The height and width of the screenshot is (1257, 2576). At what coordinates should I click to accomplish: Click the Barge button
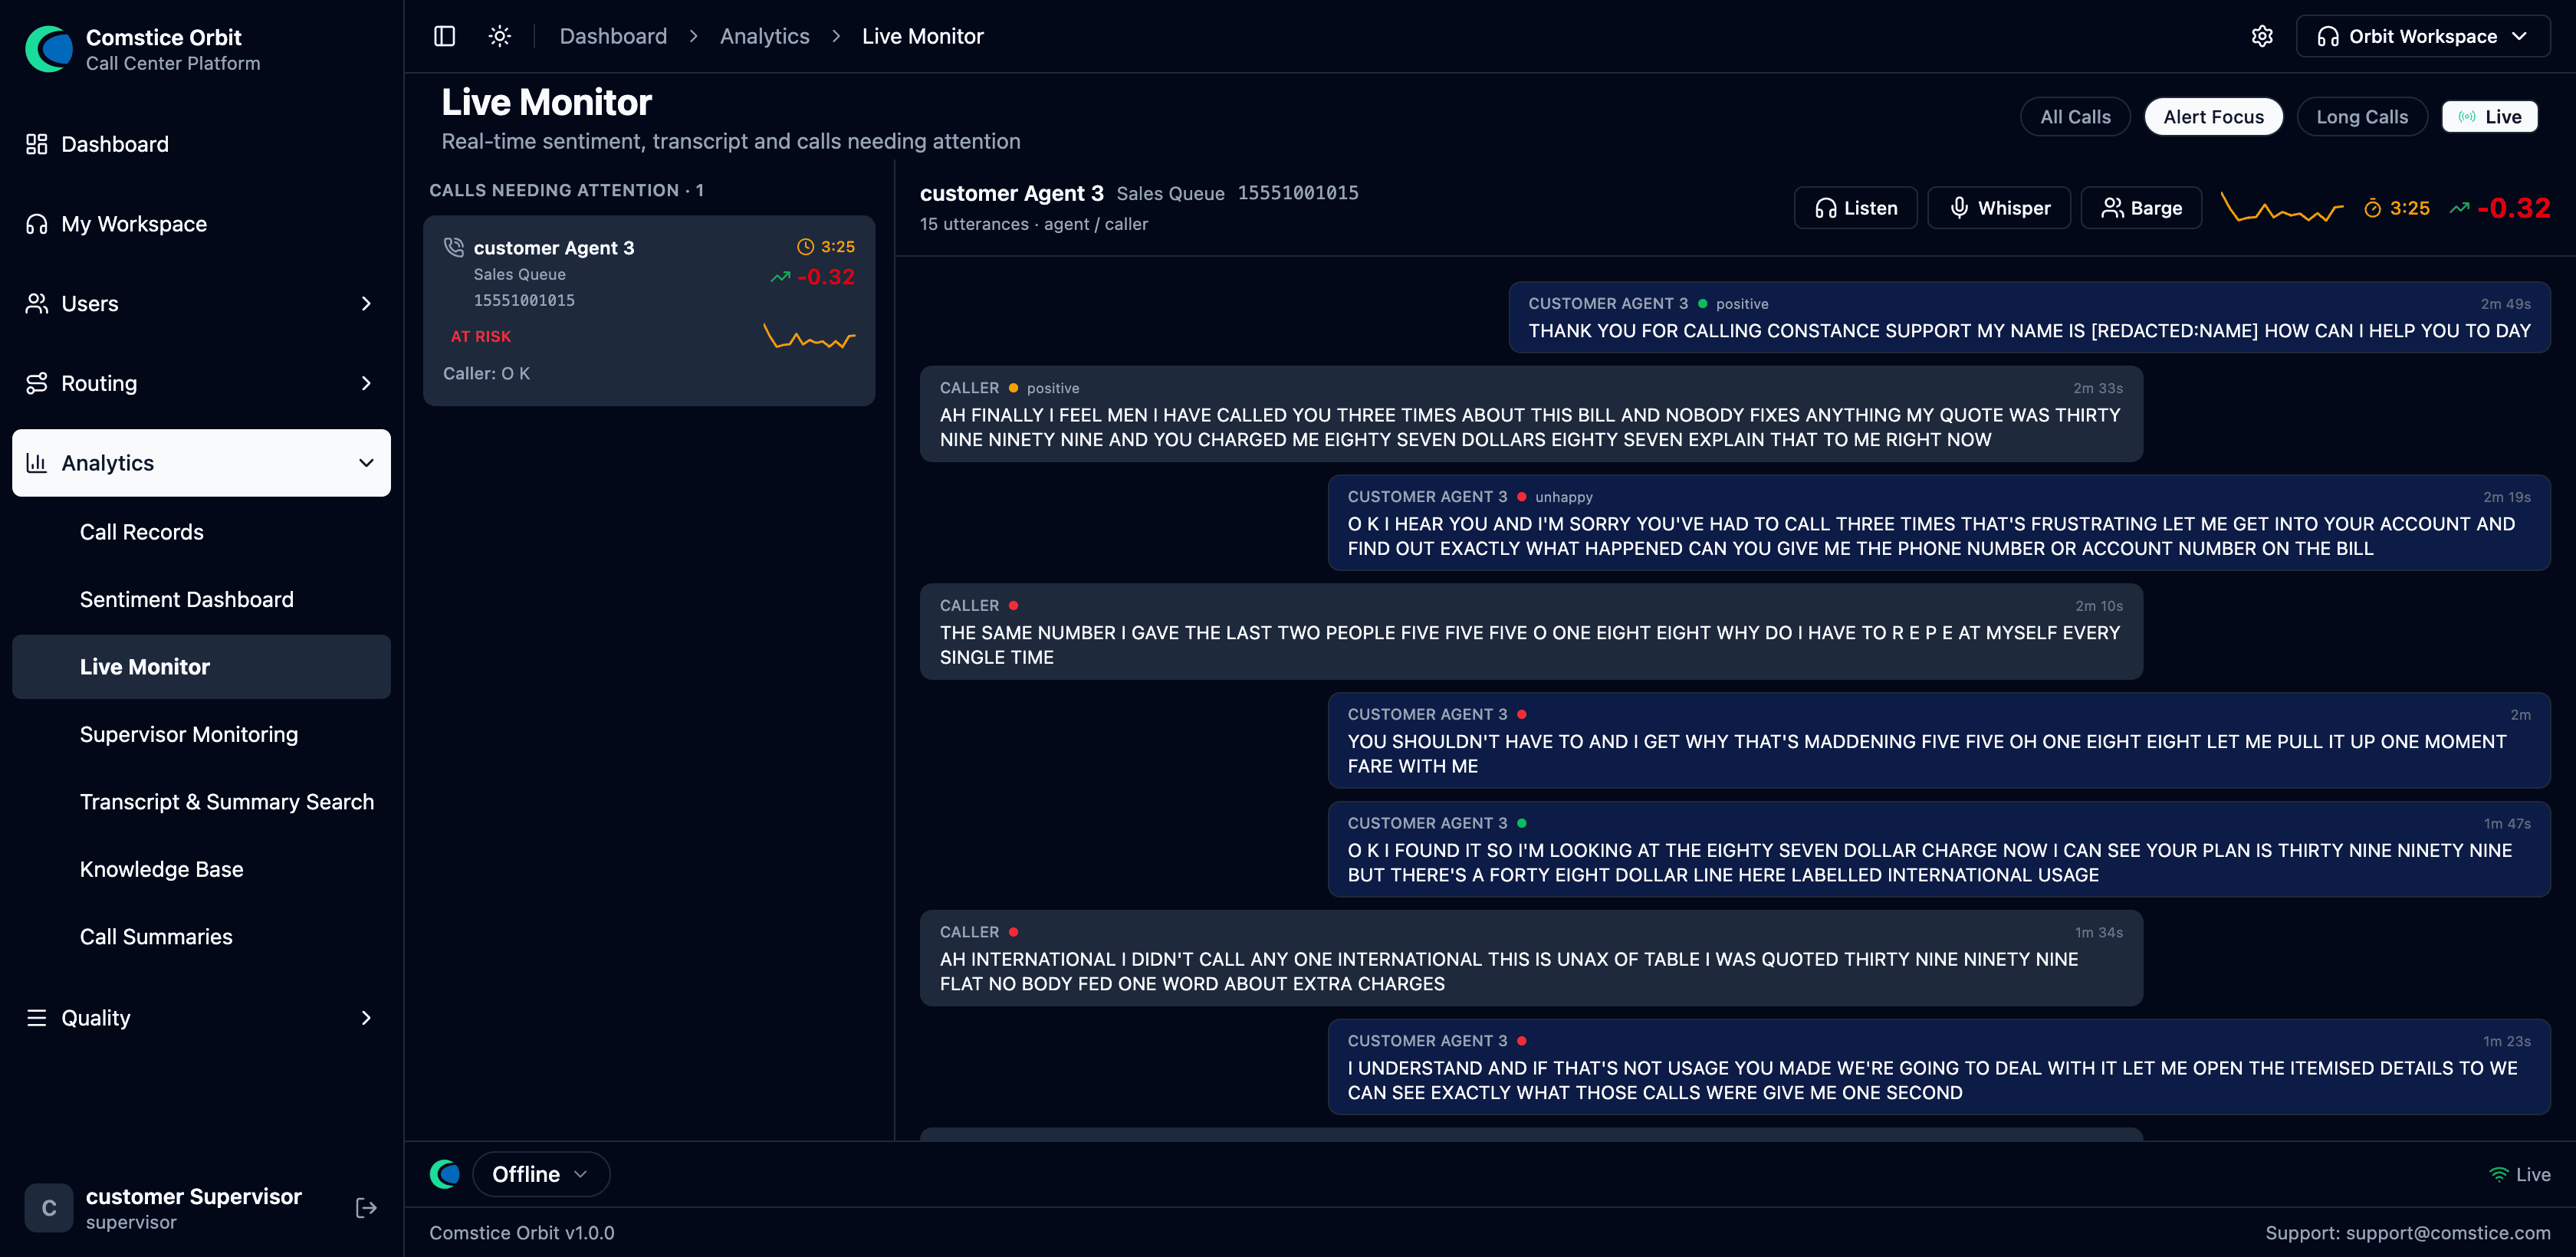pyautogui.click(x=2141, y=208)
